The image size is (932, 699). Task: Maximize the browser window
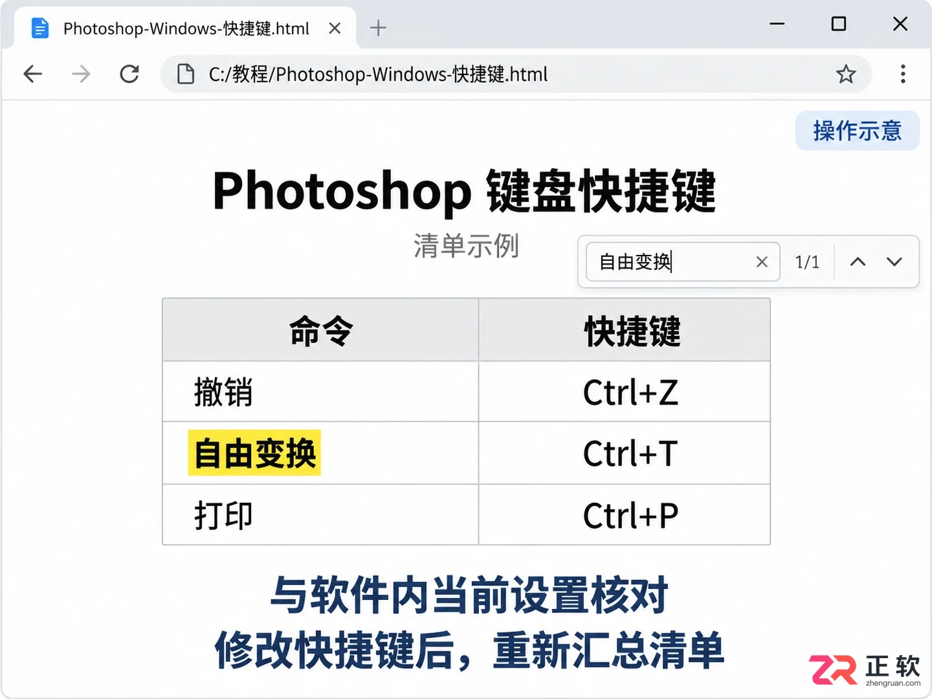pyautogui.click(x=839, y=24)
